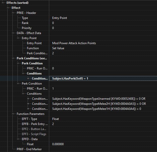
Task: Click the Perk Conditio... count value 2
Action: pos(53,53)
